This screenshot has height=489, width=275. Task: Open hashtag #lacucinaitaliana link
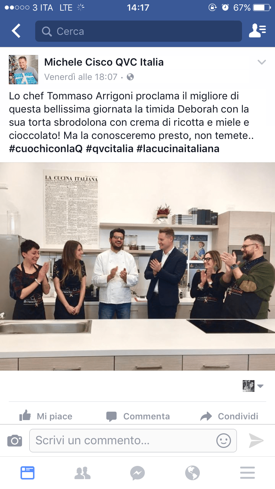pyautogui.click(x=178, y=148)
